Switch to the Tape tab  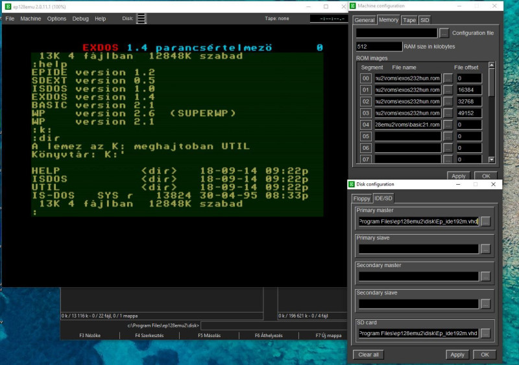(x=409, y=20)
